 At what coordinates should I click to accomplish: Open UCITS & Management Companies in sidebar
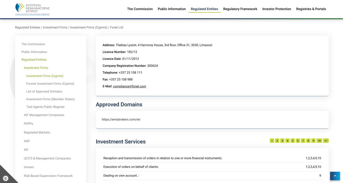click(x=47, y=158)
